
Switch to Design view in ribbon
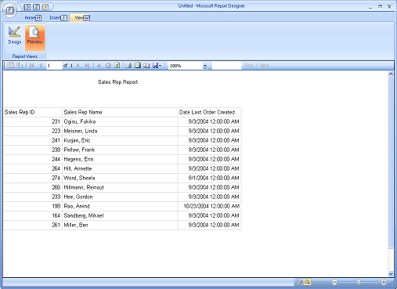tap(14, 36)
